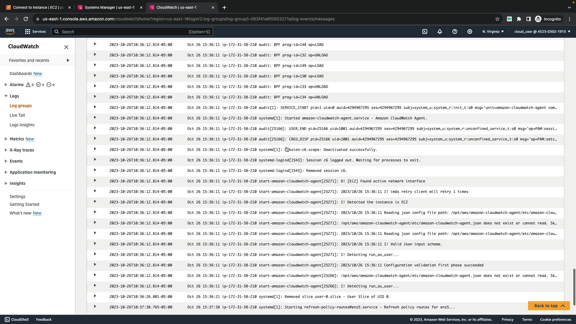
Task: Open AWS CloudShell icon in top navigation
Action: click(425, 31)
